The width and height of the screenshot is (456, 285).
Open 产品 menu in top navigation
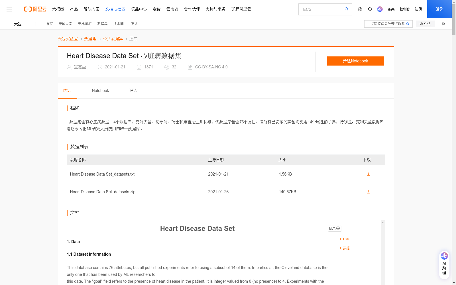[74, 9]
